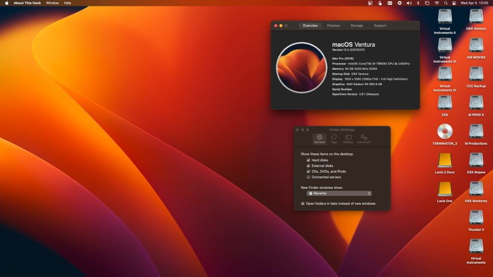Select the AIR MOVIES disk icon
Viewport: 493px width, 277px height.
tap(476, 45)
